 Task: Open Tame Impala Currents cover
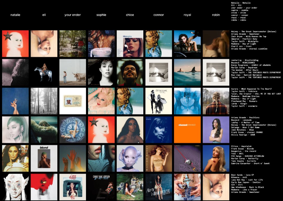point(187,158)
